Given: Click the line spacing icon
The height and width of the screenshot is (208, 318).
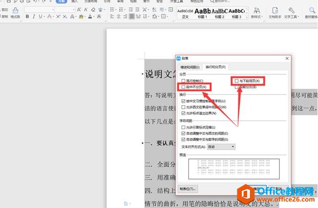Looking at the screenshot, I should (145, 16).
